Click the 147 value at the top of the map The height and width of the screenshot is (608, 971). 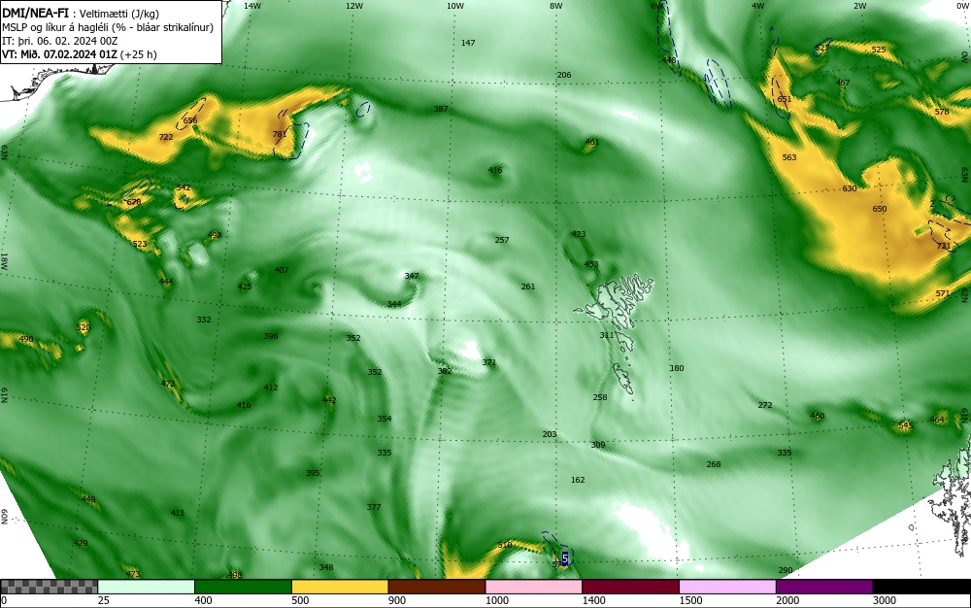tap(468, 43)
